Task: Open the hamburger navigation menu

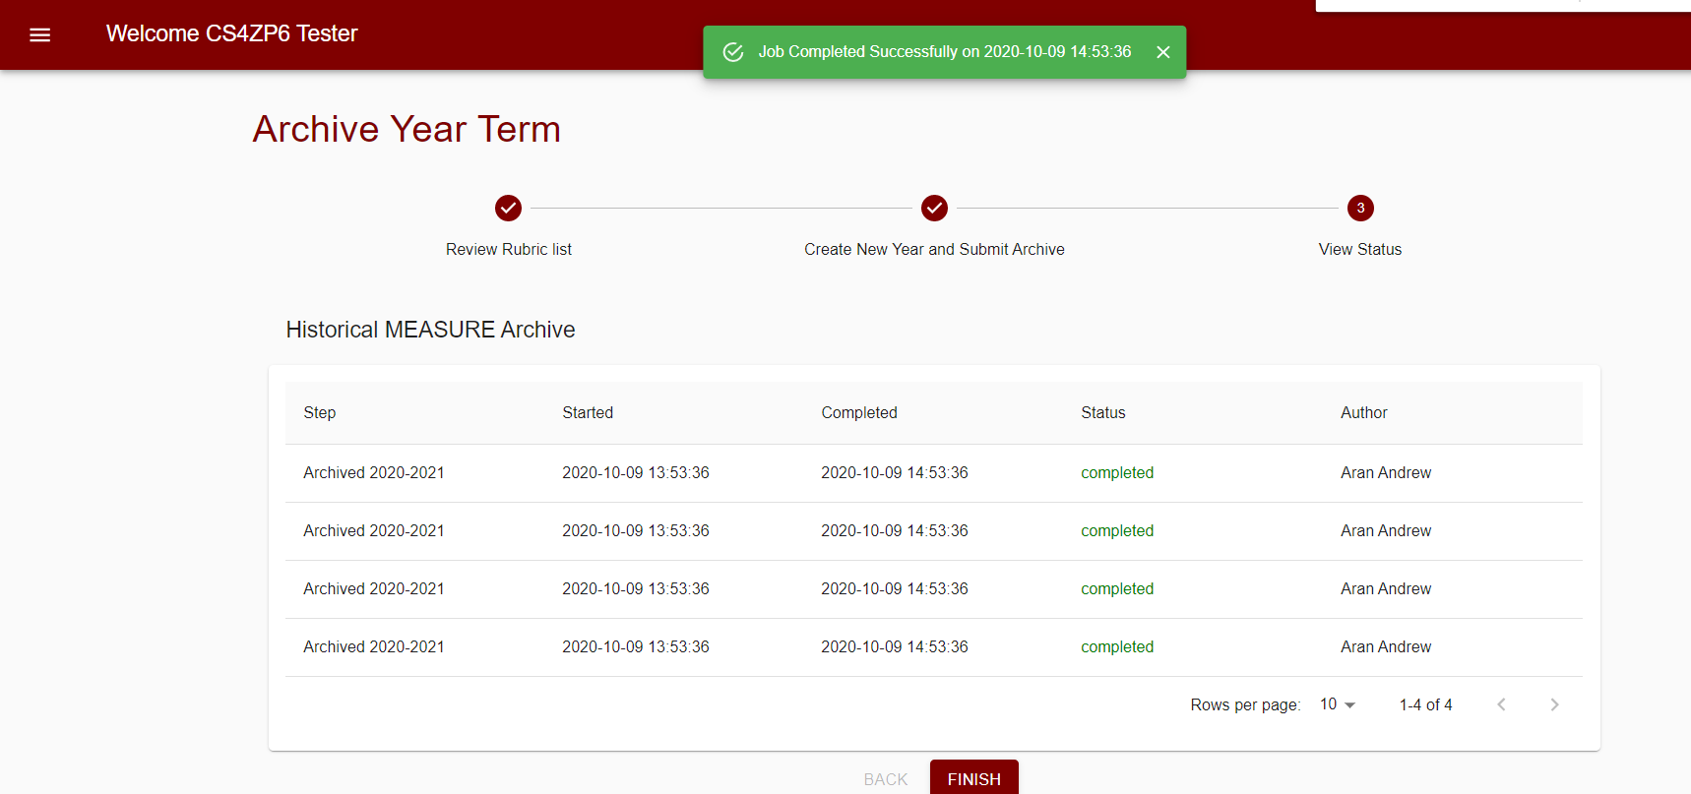Action: 39,34
